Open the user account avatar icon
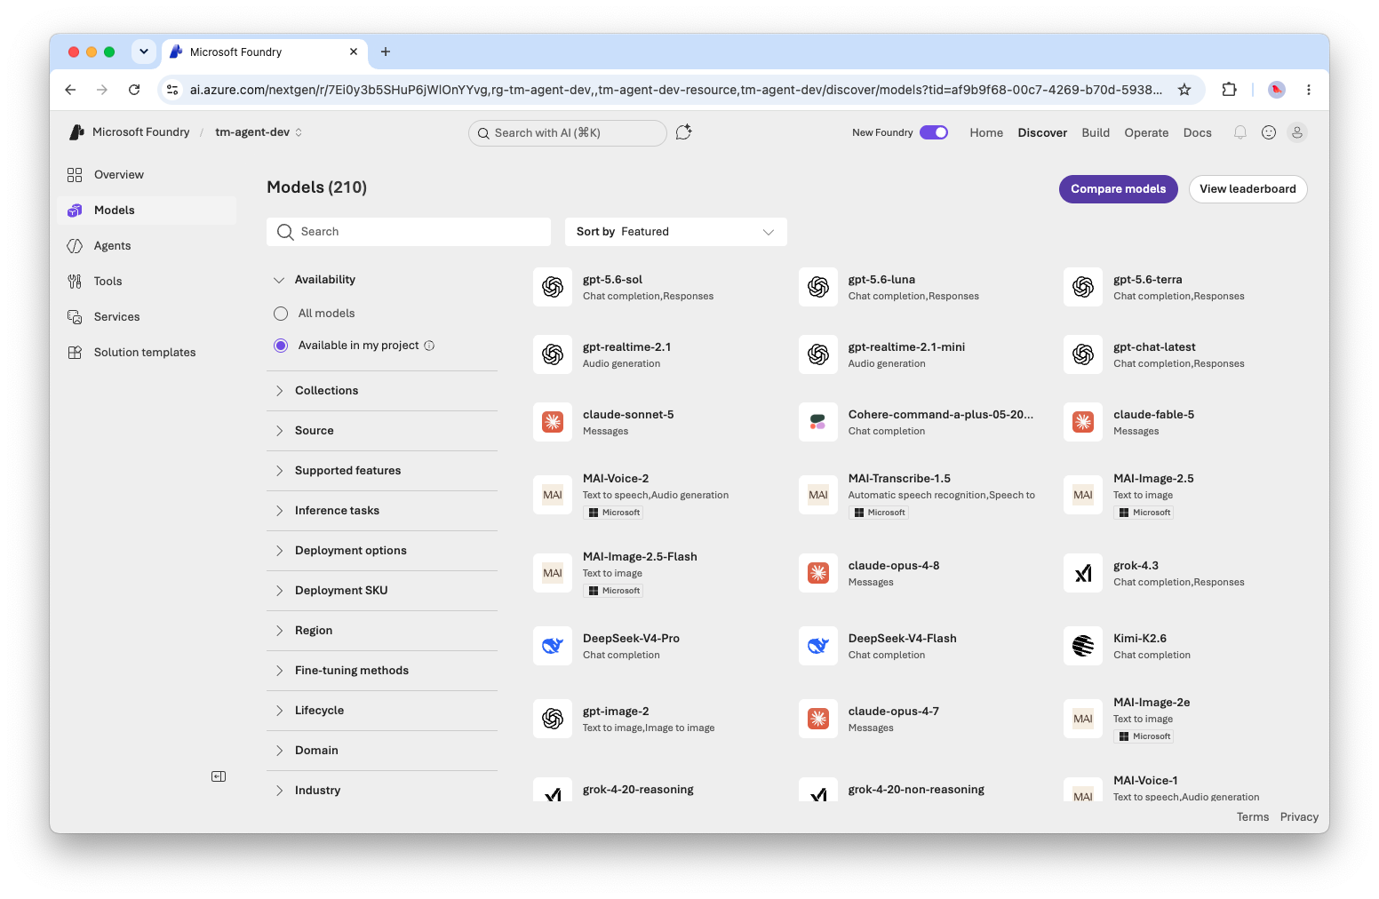This screenshot has width=1379, height=899. pos(1297,132)
